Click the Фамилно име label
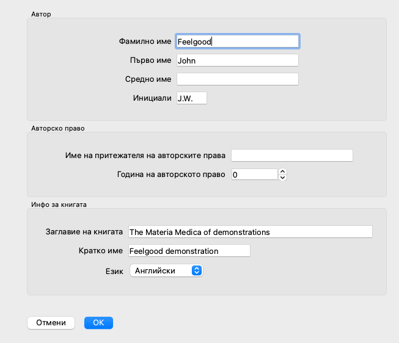The image size is (399, 343). click(x=145, y=42)
